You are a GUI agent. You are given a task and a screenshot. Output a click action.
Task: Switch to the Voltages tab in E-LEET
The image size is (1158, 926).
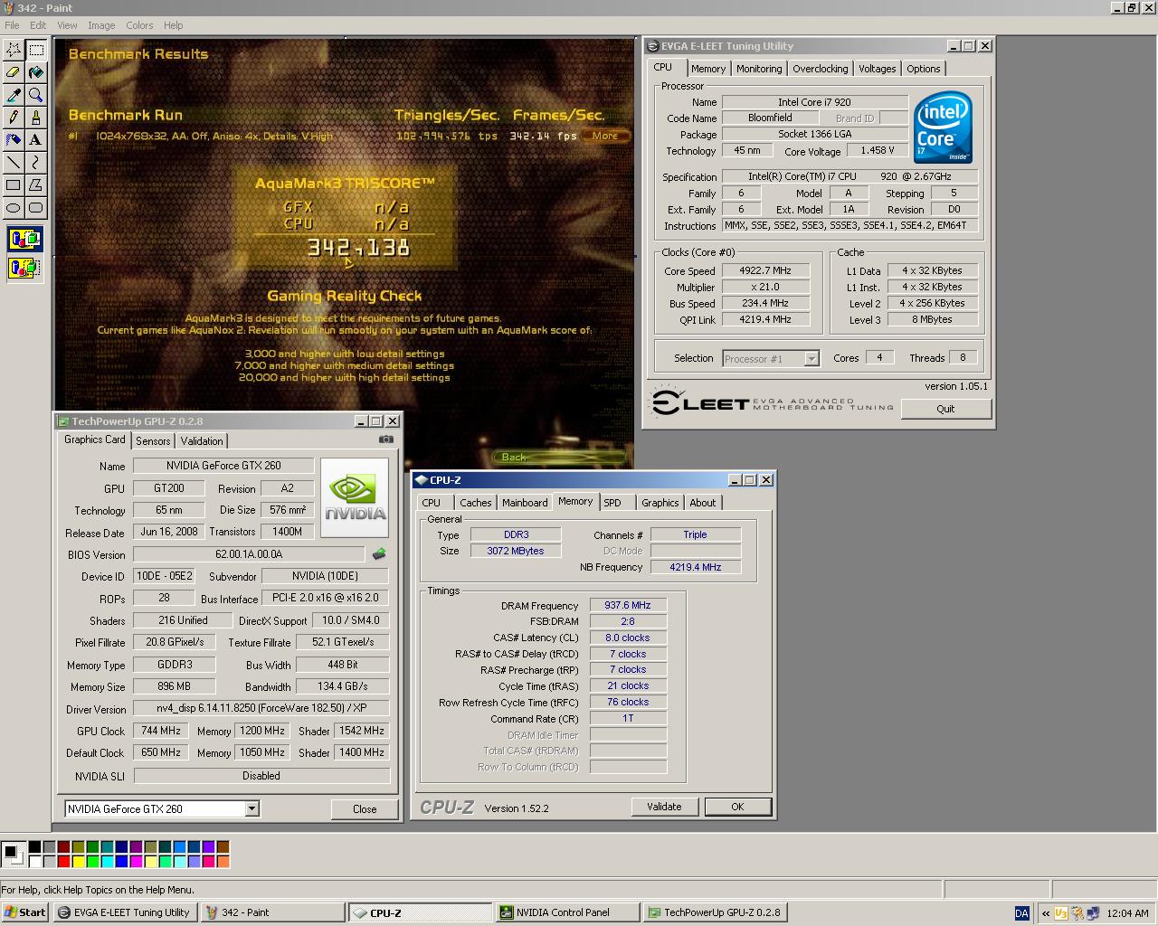(877, 69)
